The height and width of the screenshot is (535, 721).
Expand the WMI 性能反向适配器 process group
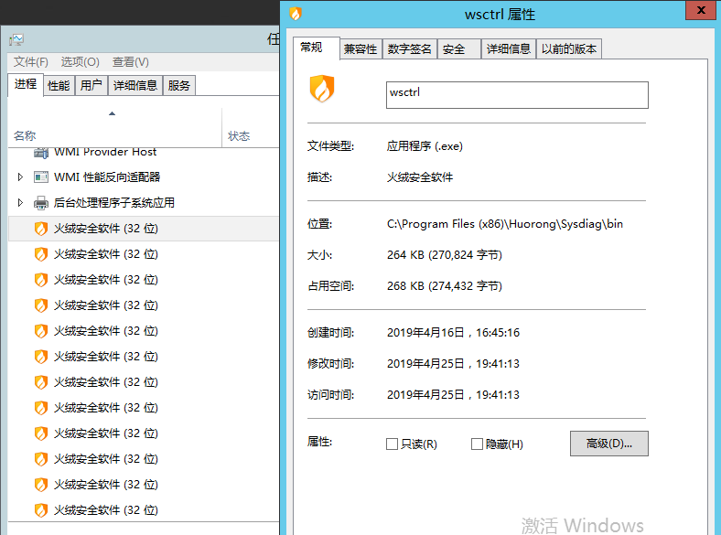pos(20,177)
